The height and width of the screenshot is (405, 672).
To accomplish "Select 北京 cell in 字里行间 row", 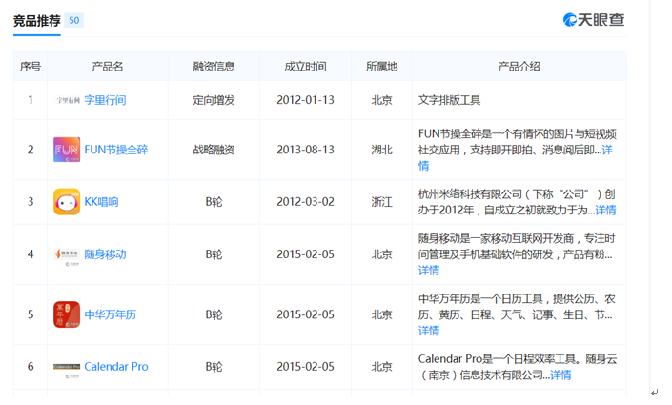I will coord(381,100).
